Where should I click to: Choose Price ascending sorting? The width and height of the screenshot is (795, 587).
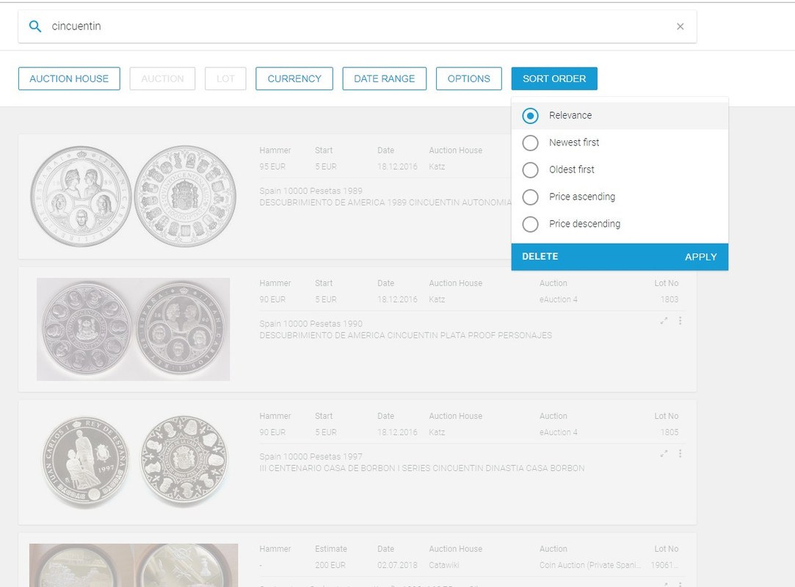[x=530, y=197]
